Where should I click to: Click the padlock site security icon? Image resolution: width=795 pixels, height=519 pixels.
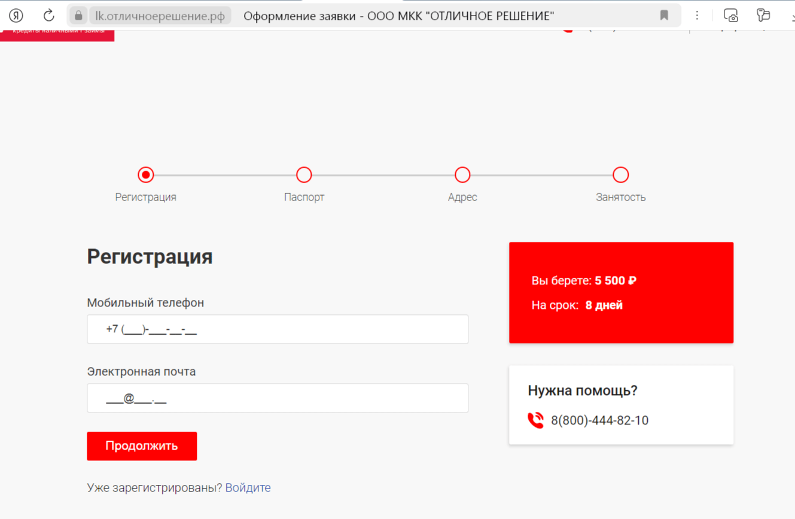click(78, 16)
